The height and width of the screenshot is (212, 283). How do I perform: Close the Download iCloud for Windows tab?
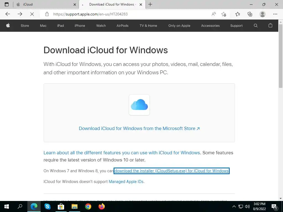tap(141, 4)
